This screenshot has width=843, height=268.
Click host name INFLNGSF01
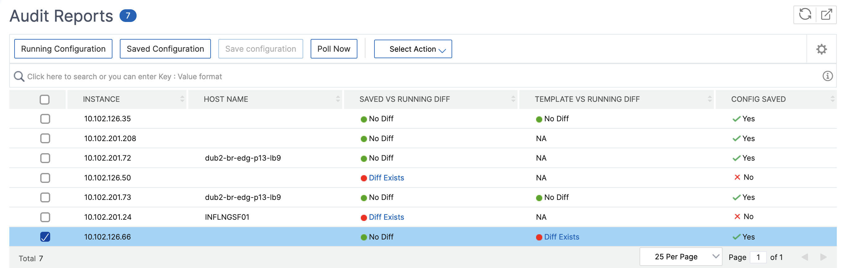(227, 217)
